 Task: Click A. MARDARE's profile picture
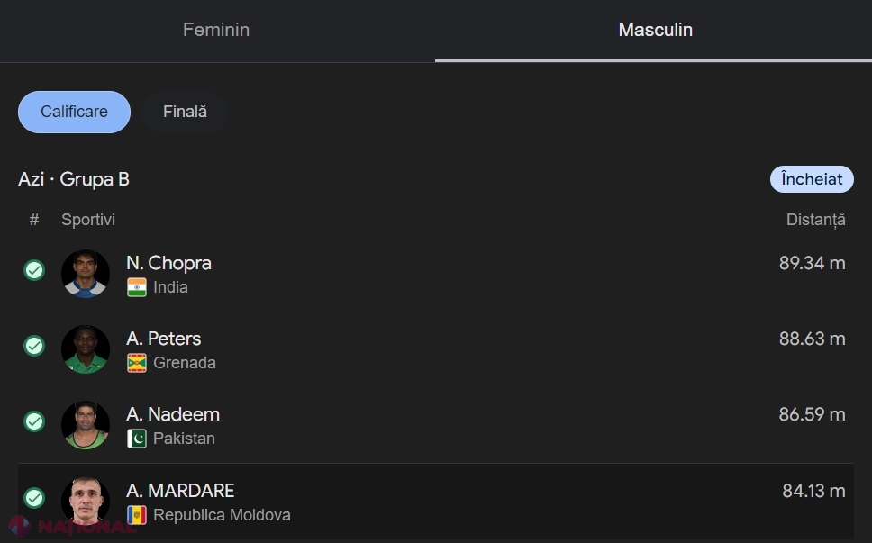85,501
